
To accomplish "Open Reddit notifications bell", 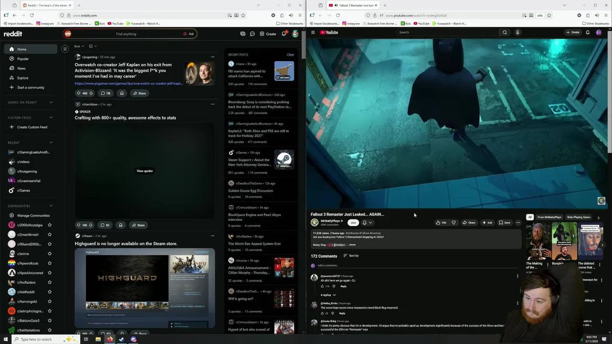I will (284, 34).
